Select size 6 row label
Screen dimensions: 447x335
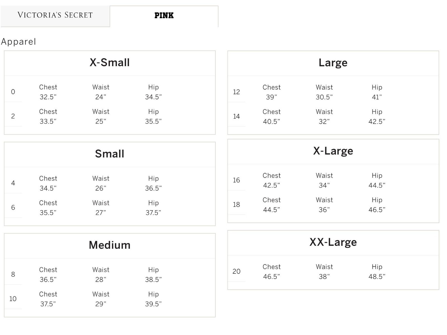13,207
